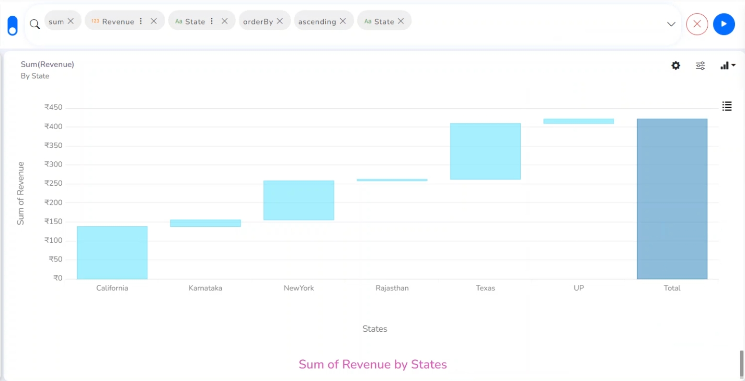
Task: Click the dark blue Total bar
Action: pos(672,199)
